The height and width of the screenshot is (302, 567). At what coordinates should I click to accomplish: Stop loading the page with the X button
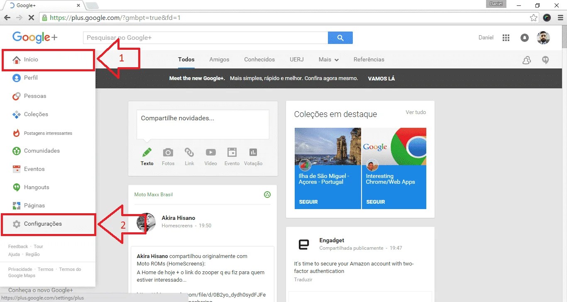(32, 18)
